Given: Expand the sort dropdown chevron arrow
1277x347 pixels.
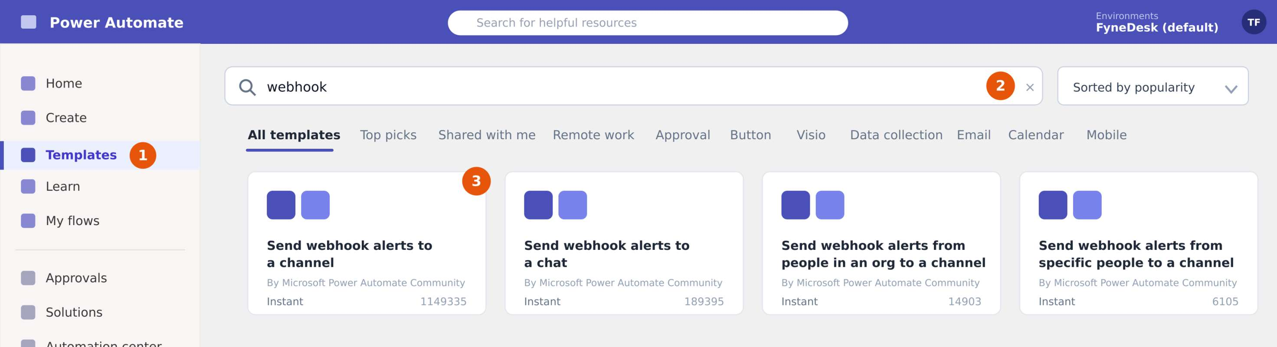Looking at the screenshot, I should (1231, 89).
